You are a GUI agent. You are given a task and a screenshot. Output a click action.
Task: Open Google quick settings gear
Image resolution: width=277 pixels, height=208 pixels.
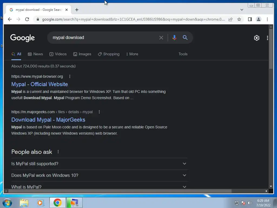tap(256, 38)
